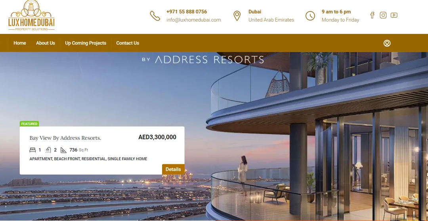Go to Up Coming Projects page

86,43
